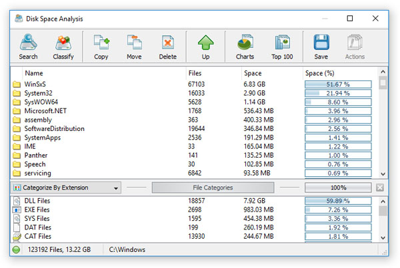Click the File Categories button
The image size is (400, 268).
[213, 188]
